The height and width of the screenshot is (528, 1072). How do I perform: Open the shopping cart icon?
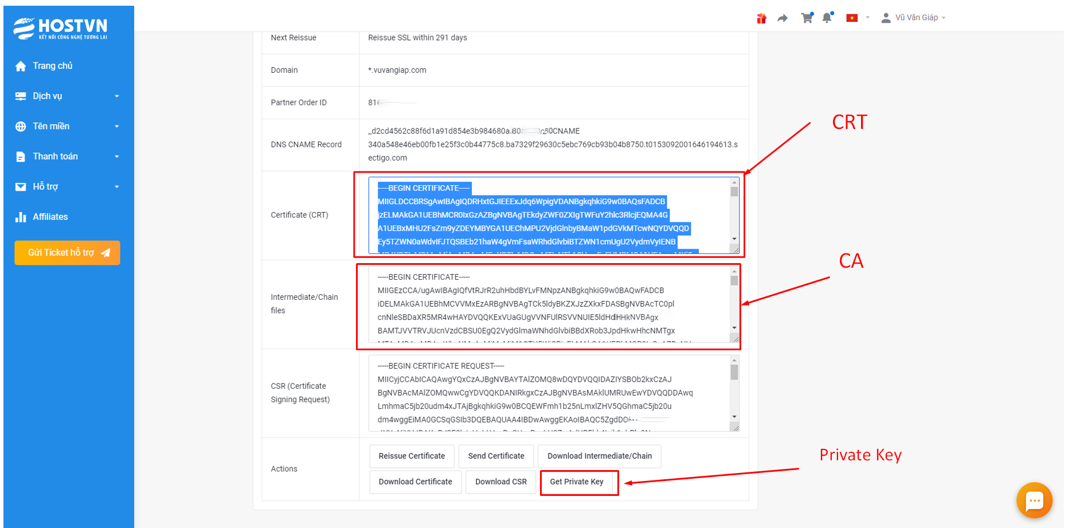click(807, 18)
